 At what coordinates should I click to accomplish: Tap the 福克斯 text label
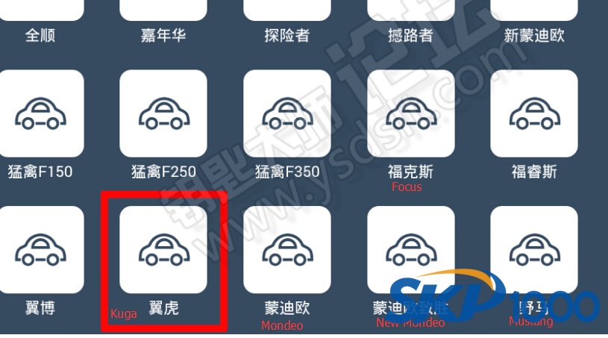(410, 172)
